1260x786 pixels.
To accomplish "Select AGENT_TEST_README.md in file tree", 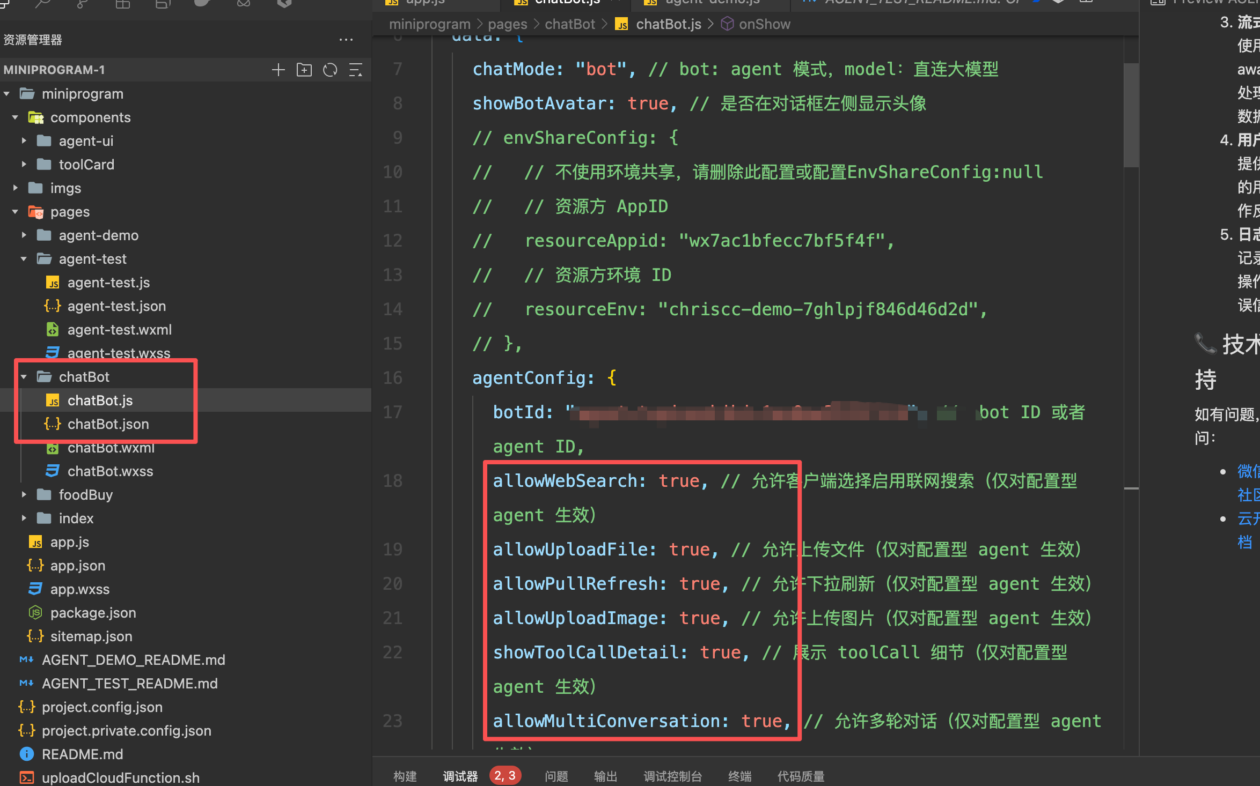I will [x=129, y=684].
